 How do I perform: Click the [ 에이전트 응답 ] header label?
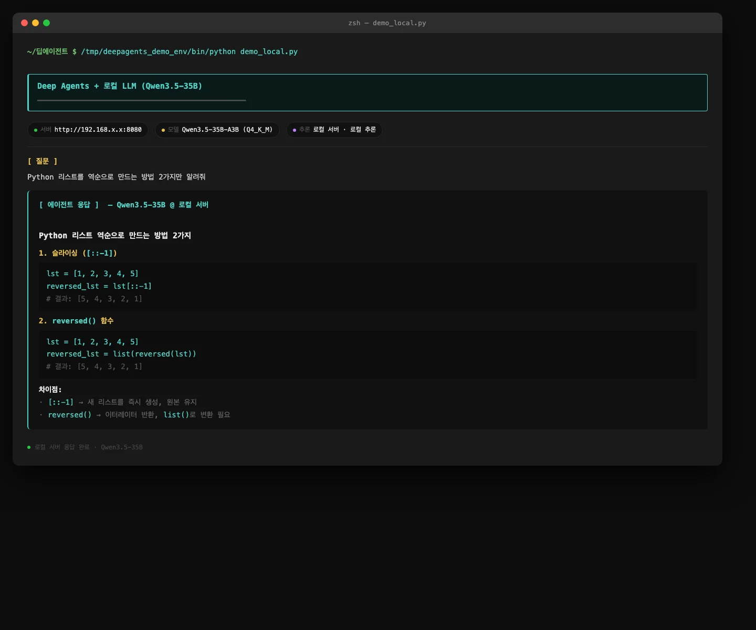pos(69,205)
